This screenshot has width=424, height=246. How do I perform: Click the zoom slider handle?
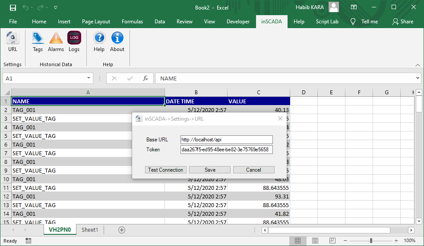point(371,240)
